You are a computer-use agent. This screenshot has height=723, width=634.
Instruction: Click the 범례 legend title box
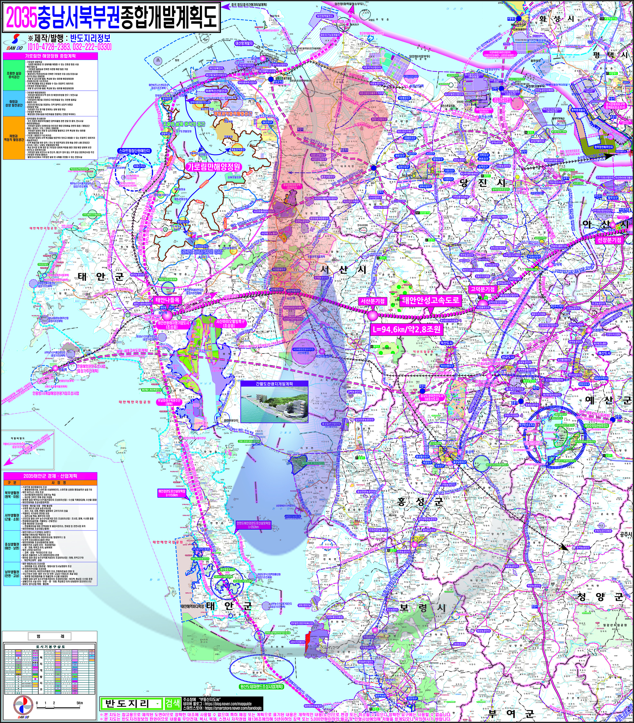point(50,636)
